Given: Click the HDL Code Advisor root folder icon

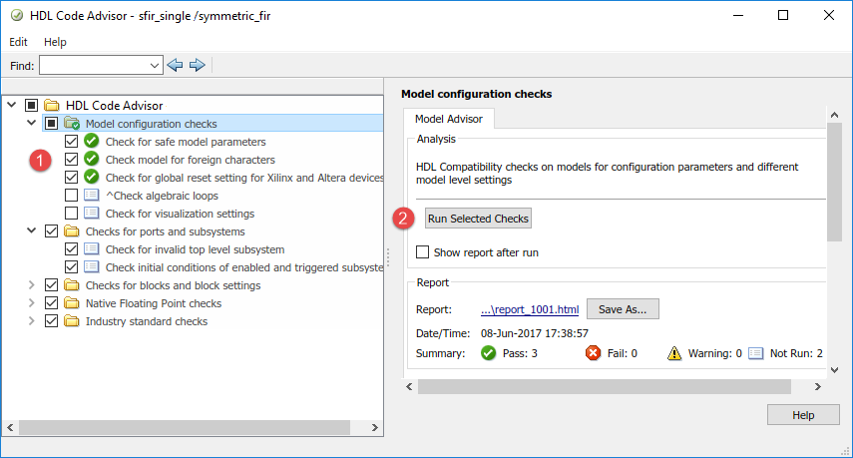Looking at the screenshot, I should [x=51, y=106].
